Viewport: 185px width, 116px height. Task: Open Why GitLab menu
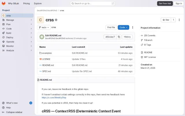point(14,3)
